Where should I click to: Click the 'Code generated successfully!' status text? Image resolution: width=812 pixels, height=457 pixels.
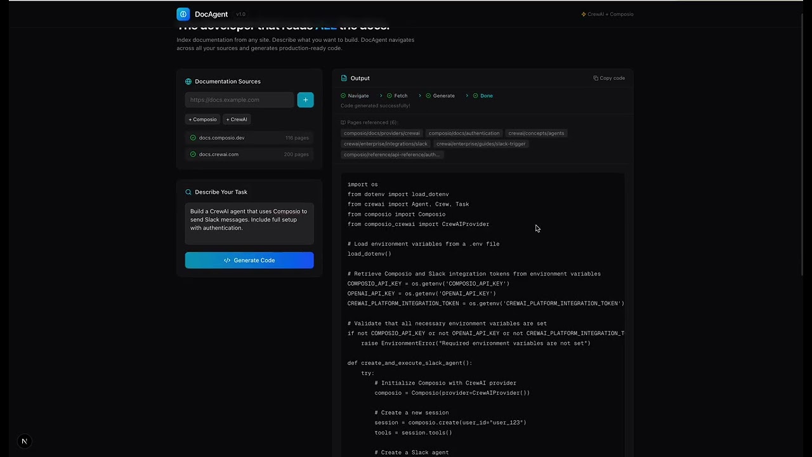tap(376, 105)
